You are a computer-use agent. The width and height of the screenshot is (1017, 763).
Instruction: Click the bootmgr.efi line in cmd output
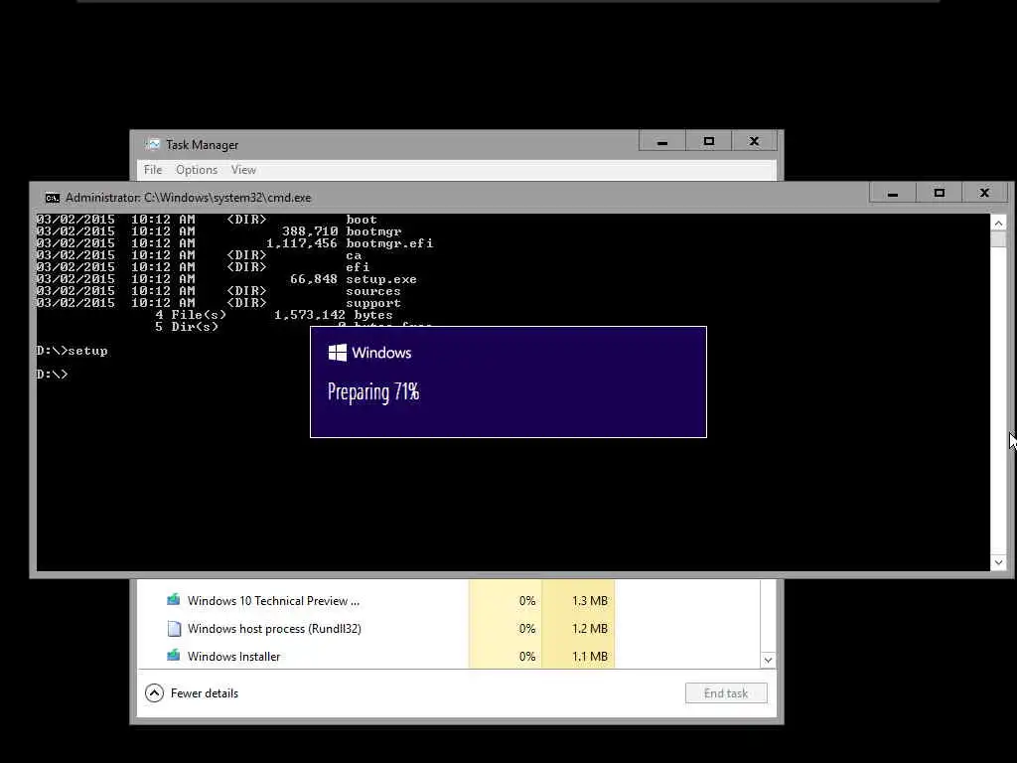point(234,244)
